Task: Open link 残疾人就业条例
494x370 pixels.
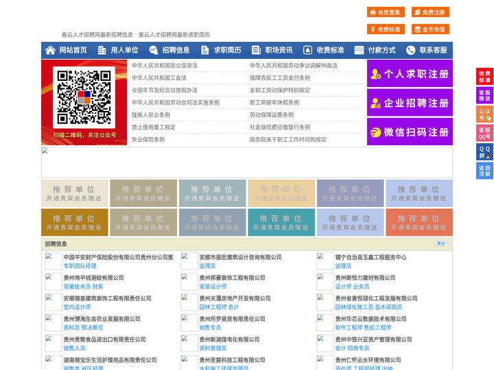Action: pyautogui.click(x=151, y=115)
